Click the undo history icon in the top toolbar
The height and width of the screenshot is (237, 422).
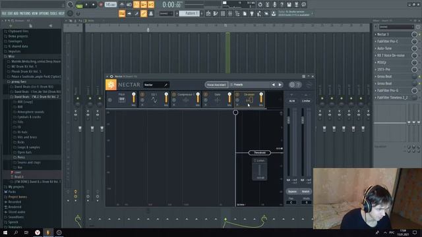[x=260, y=5]
